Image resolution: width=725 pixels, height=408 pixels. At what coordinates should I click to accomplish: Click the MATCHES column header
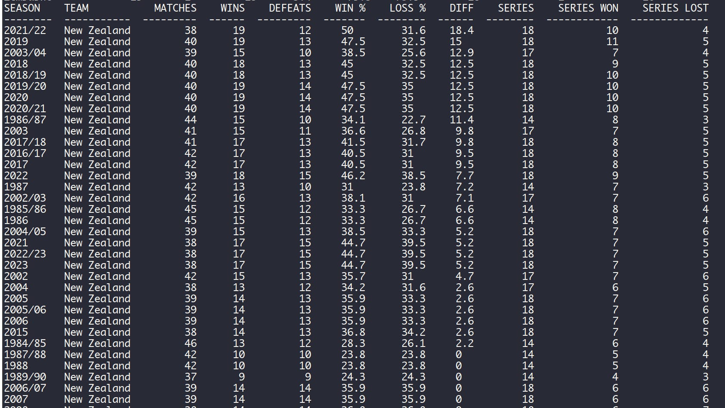(175, 8)
